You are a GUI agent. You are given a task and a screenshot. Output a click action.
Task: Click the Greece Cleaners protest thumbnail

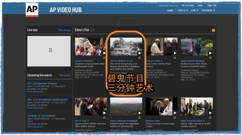coord(90,46)
